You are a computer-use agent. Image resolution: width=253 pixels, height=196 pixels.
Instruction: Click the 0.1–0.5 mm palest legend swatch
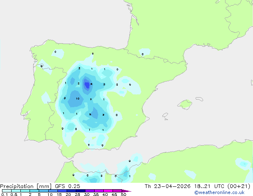click(7, 191)
